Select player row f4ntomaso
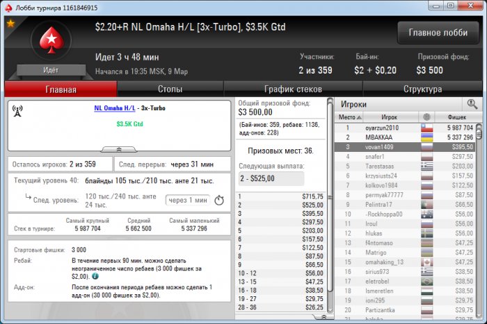The width and height of the screenshot is (487, 324). coord(405,243)
